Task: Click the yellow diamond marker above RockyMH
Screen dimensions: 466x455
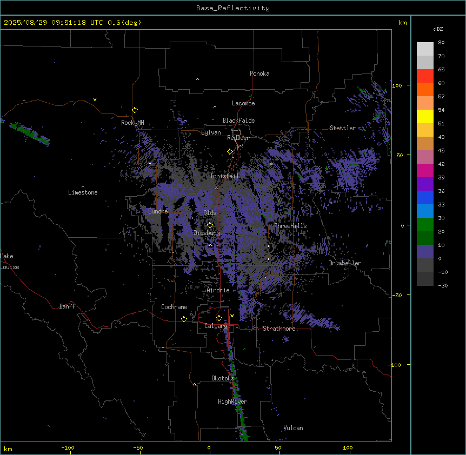Action: 135,110
